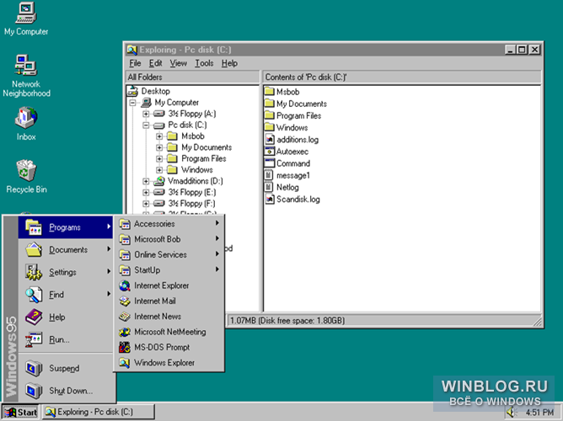Collapse the Pc disk (C:) tree node
563x421 pixels.
click(x=146, y=125)
